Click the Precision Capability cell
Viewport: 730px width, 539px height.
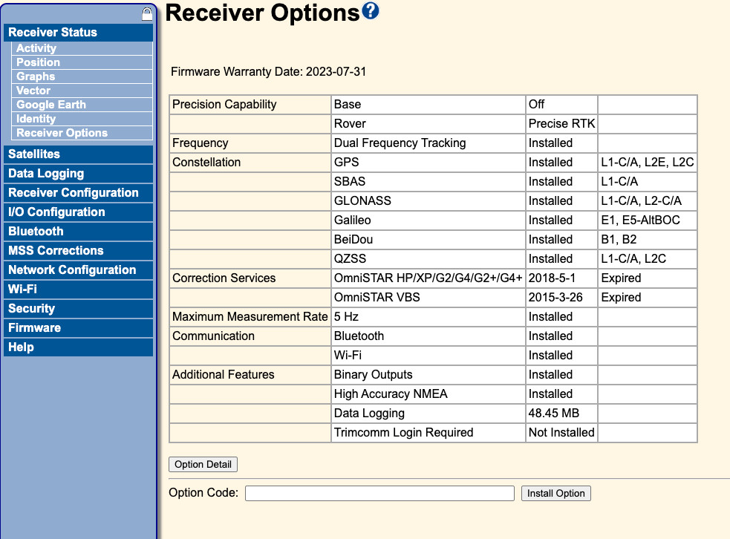250,105
